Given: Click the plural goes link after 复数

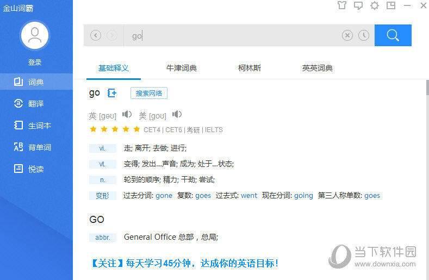Looking at the screenshot, I should (x=203, y=196).
